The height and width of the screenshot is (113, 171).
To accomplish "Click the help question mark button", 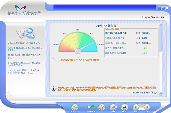I will pos(163,8).
